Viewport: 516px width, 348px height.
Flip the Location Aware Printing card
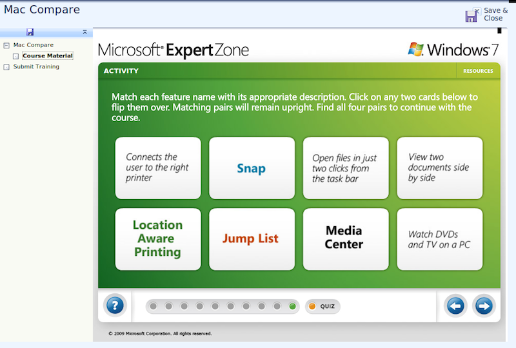tap(158, 239)
